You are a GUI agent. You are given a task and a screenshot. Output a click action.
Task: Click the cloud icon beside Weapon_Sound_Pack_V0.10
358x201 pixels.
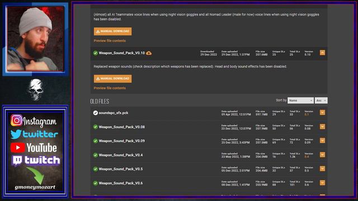point(149,53)
